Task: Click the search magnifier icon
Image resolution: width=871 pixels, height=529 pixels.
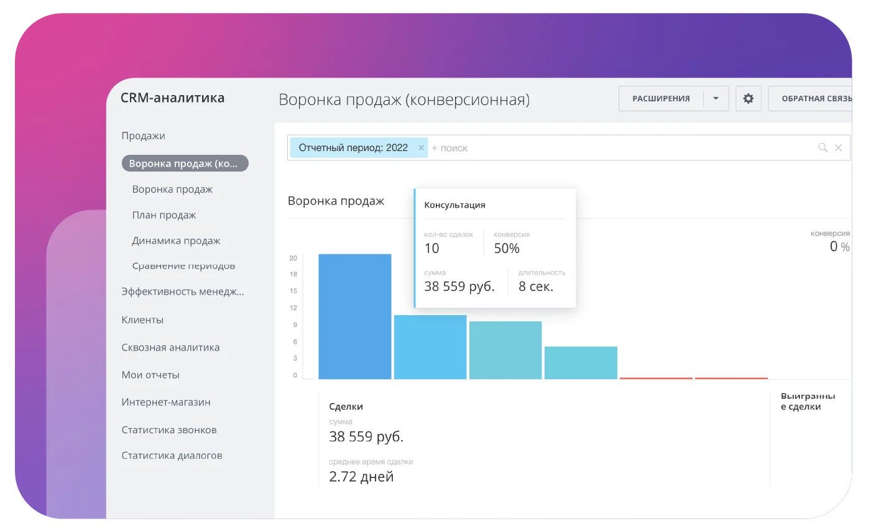Action: click(823, 148)
